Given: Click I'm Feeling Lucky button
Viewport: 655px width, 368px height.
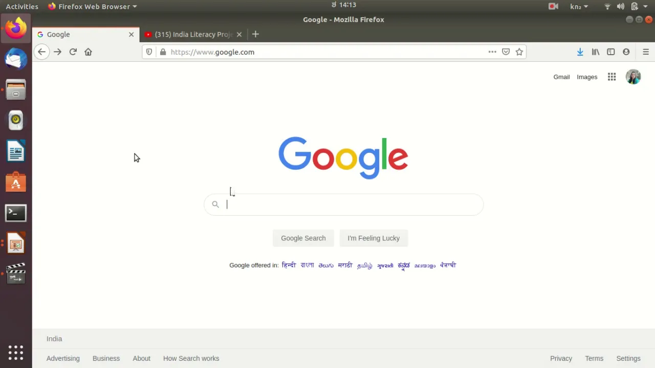Looking at the screenshot, I should [374, 238].
